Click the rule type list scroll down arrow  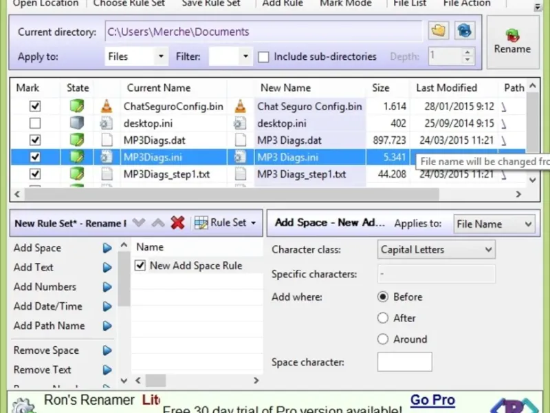pos(124,381)
